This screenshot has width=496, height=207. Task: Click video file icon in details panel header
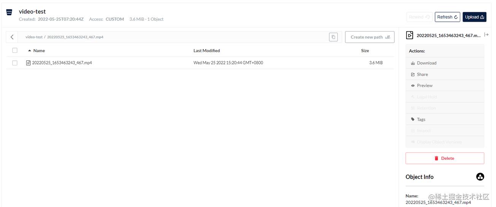coord(410,35)
